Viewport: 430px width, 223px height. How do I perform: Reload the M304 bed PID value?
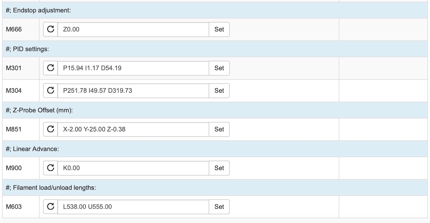[x=50, y=91]
